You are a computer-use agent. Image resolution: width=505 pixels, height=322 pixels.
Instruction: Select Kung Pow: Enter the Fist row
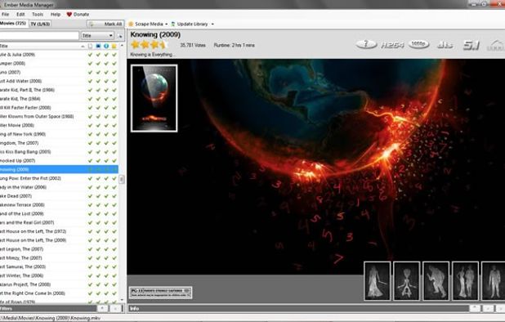pyautogui.click(x=60, y=178)
